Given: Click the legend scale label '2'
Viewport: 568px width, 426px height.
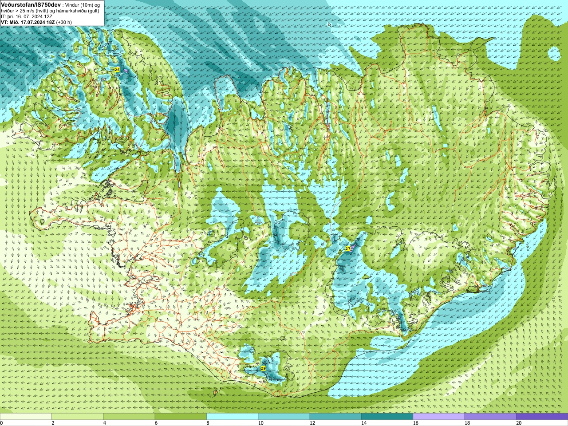Looking at the screenshot, I should tap(53, 423).
